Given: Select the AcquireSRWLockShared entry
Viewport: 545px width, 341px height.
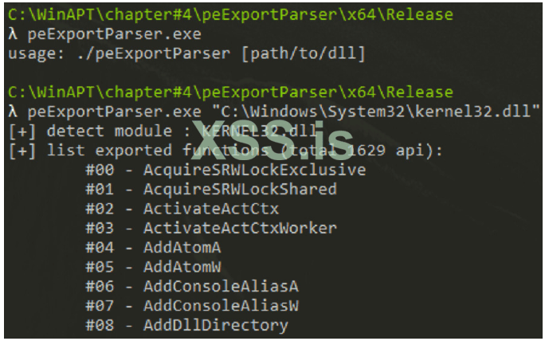Looking at the screenshot, I should 239,190.
